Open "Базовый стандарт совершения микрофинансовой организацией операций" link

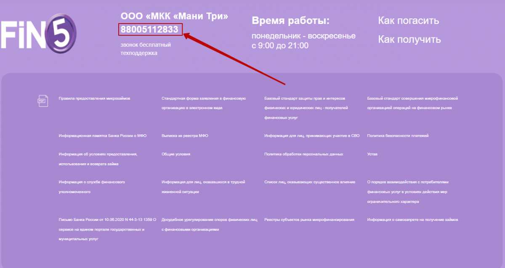412,103
